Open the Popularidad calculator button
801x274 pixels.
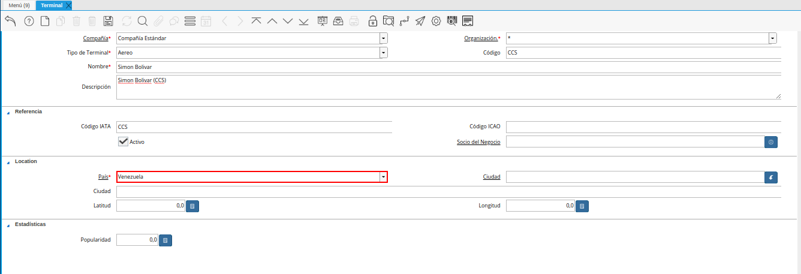166,240
